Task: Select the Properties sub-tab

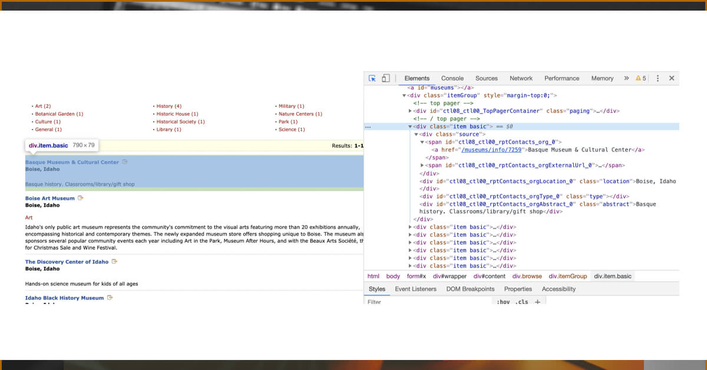Action: (518, 289)
